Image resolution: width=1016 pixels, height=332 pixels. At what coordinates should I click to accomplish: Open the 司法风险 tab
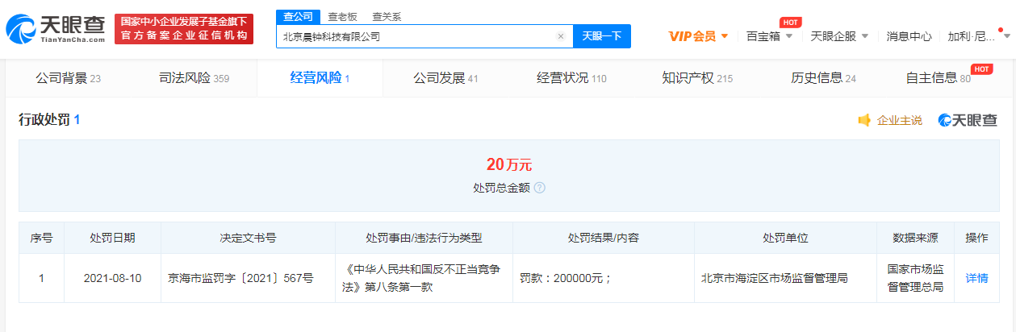pos(194,78)
